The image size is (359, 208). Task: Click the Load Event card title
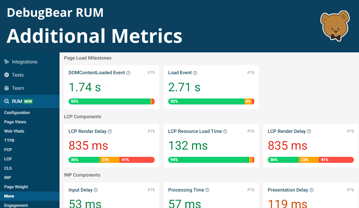[x=180, y=73]
